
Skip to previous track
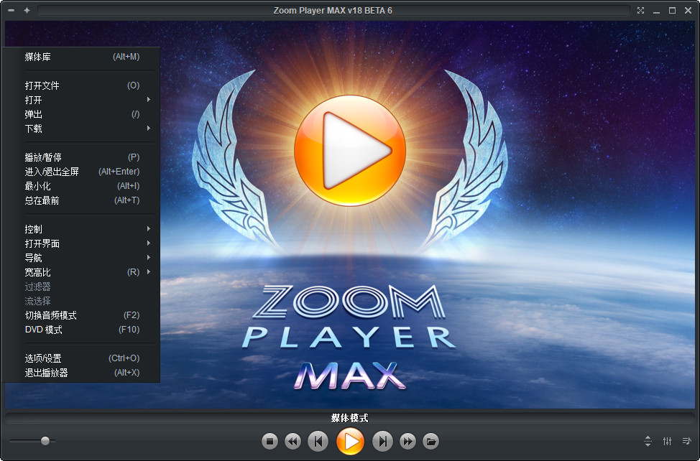(x=318, y=441)
